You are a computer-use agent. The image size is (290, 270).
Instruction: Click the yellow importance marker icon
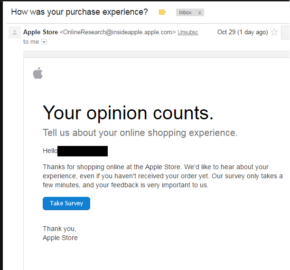point(162,12)
